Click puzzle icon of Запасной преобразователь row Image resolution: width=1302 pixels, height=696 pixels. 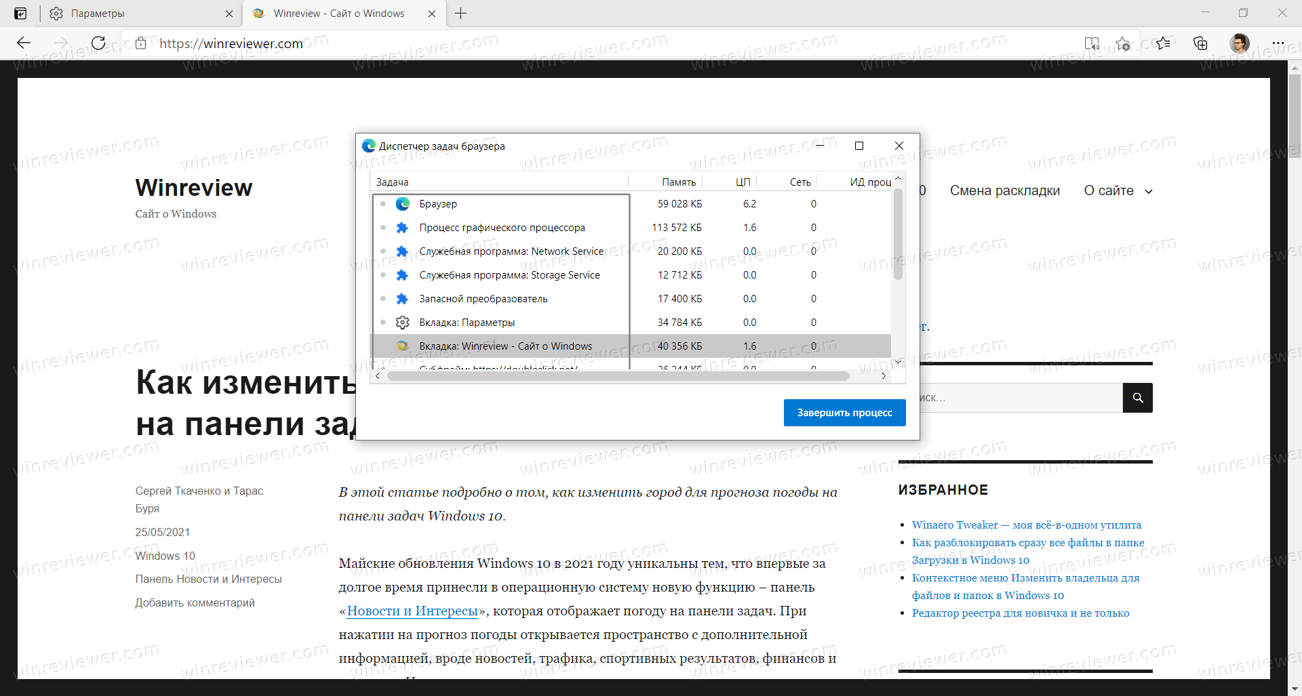pyautogui.click(x=402, y=299)
